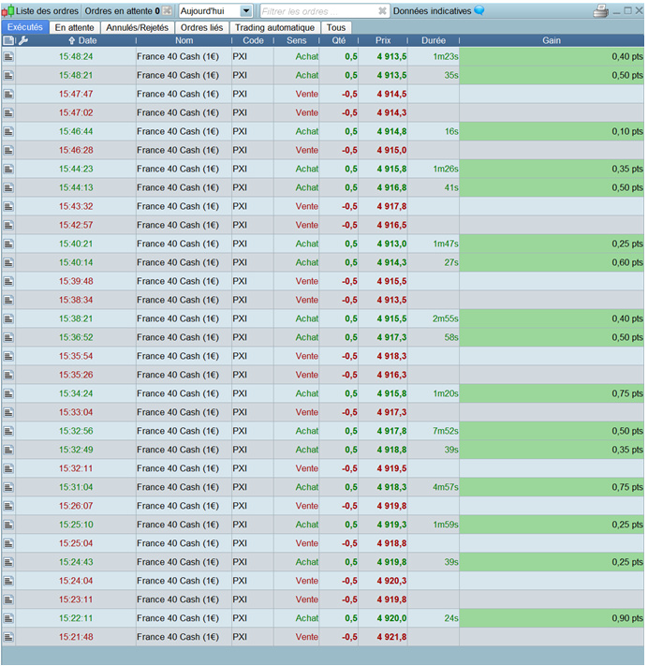The width and height of the screenshot is (648, 666).
Task: Sort by the Sens column header
Action: click(x=297, y=40)
